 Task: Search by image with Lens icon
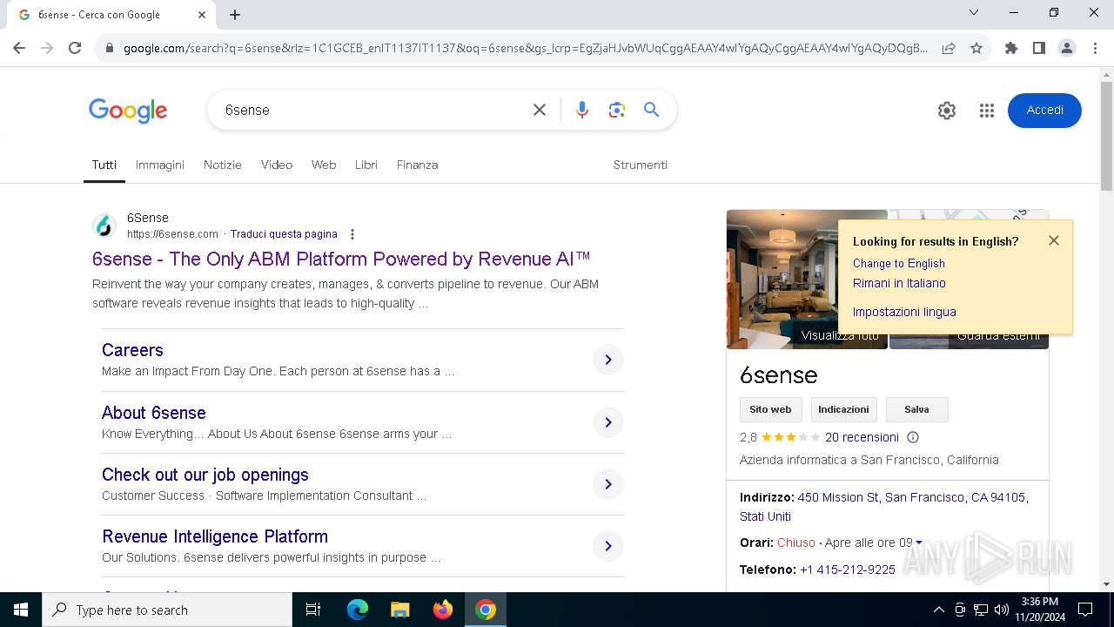point(617,110)
